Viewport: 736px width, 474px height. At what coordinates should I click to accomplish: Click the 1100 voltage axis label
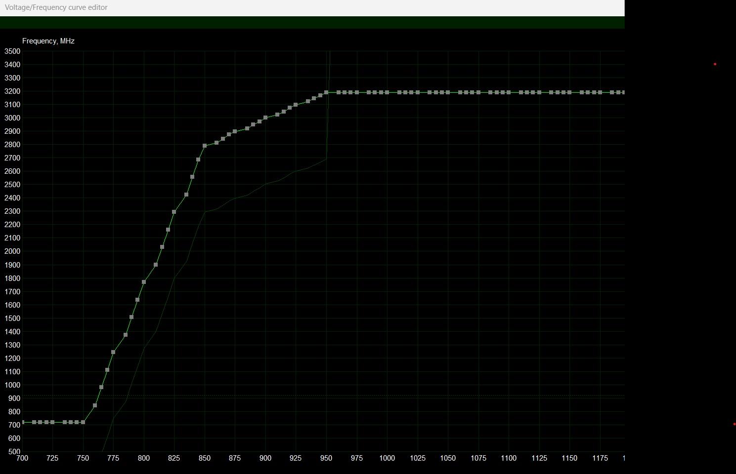(x=509, y=458)
